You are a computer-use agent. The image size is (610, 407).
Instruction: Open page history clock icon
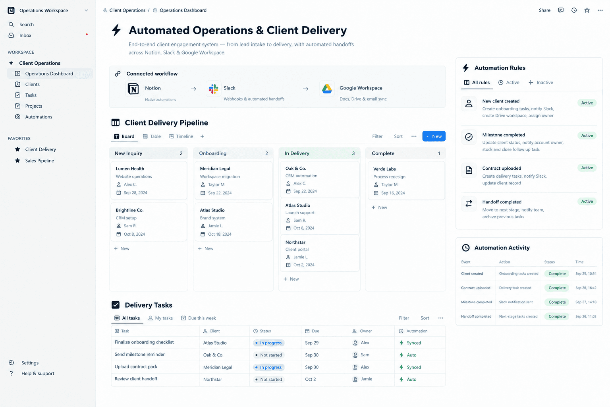tap(574, 10)
